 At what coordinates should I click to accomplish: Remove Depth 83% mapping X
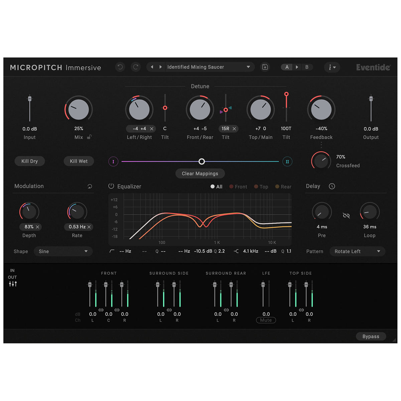pyautogui.click(x=37, y=227)
